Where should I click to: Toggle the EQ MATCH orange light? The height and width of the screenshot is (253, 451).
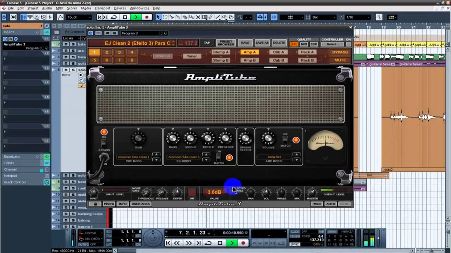229,158
